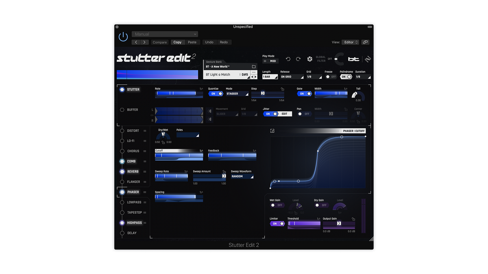This screenshot has width=488, height=274.
Task: Click the PHASER reorder handle
Action: pyautogui.click(x=145, y=192)
